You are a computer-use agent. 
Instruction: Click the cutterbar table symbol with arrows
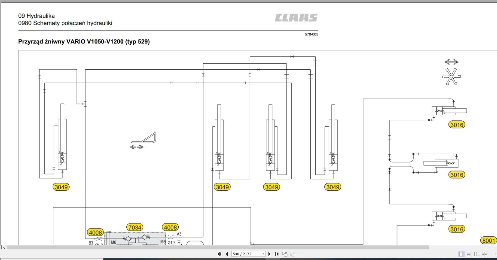tap(143, 141)
